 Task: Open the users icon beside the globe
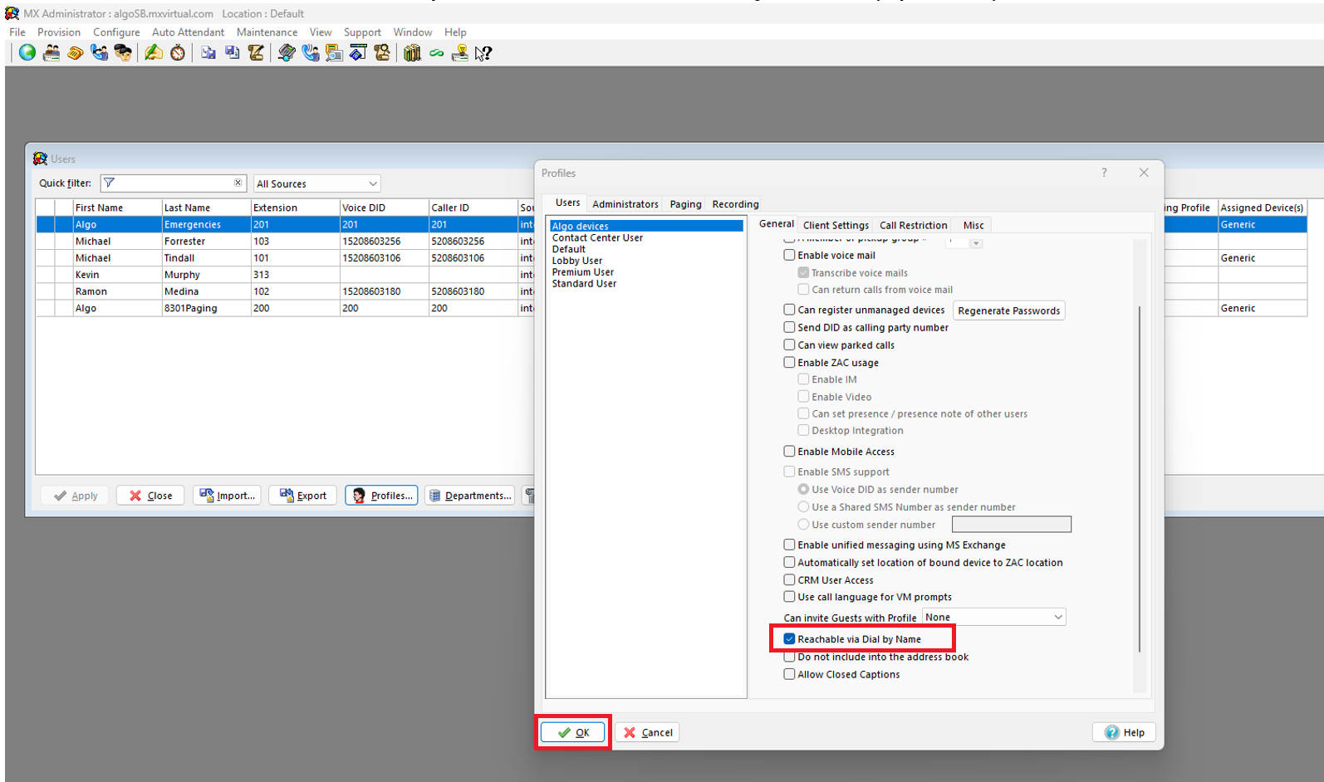(x=51, y=53)
